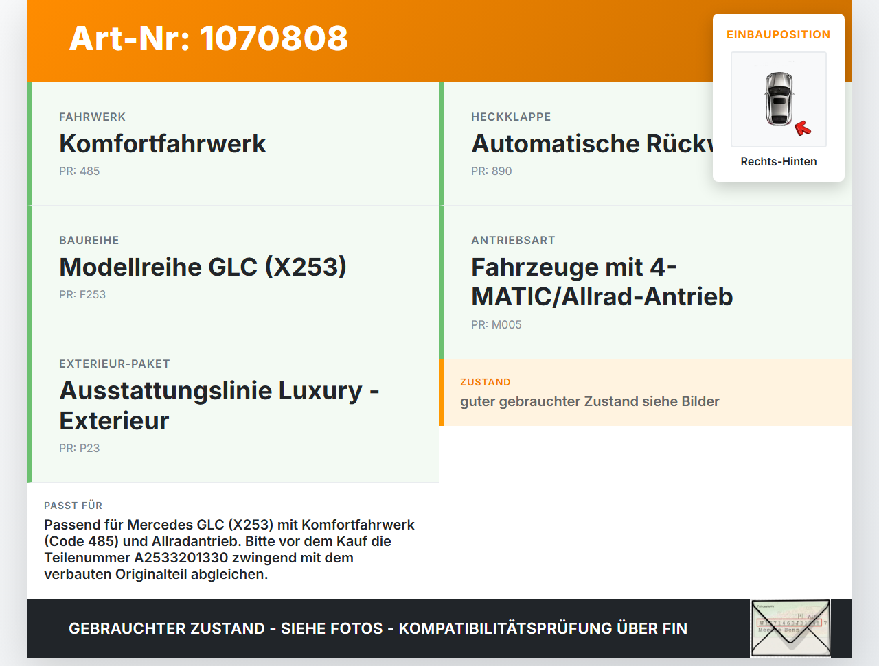Click the "PR: 890" code

click(492, 171)
